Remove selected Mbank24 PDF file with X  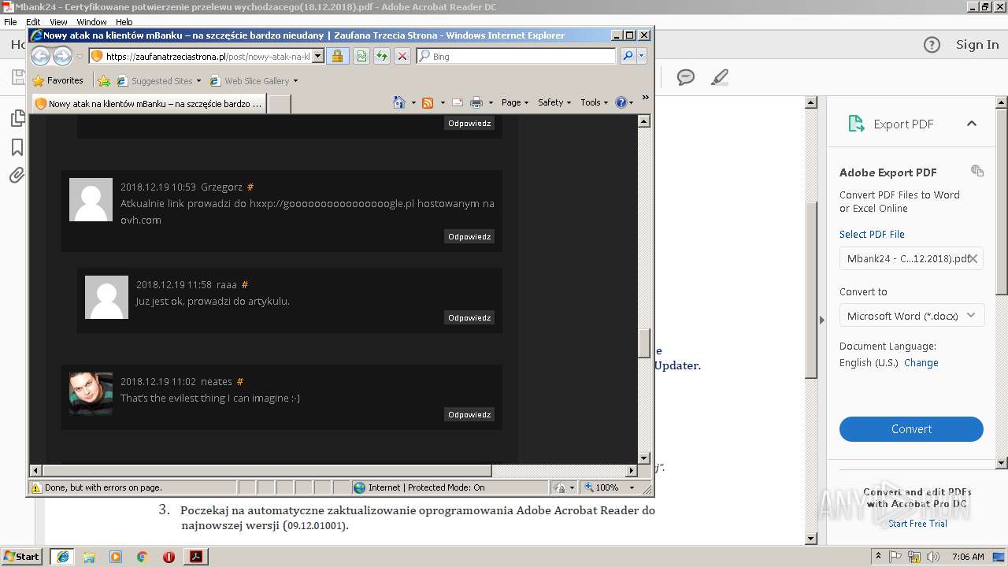(x=973, y=258)
